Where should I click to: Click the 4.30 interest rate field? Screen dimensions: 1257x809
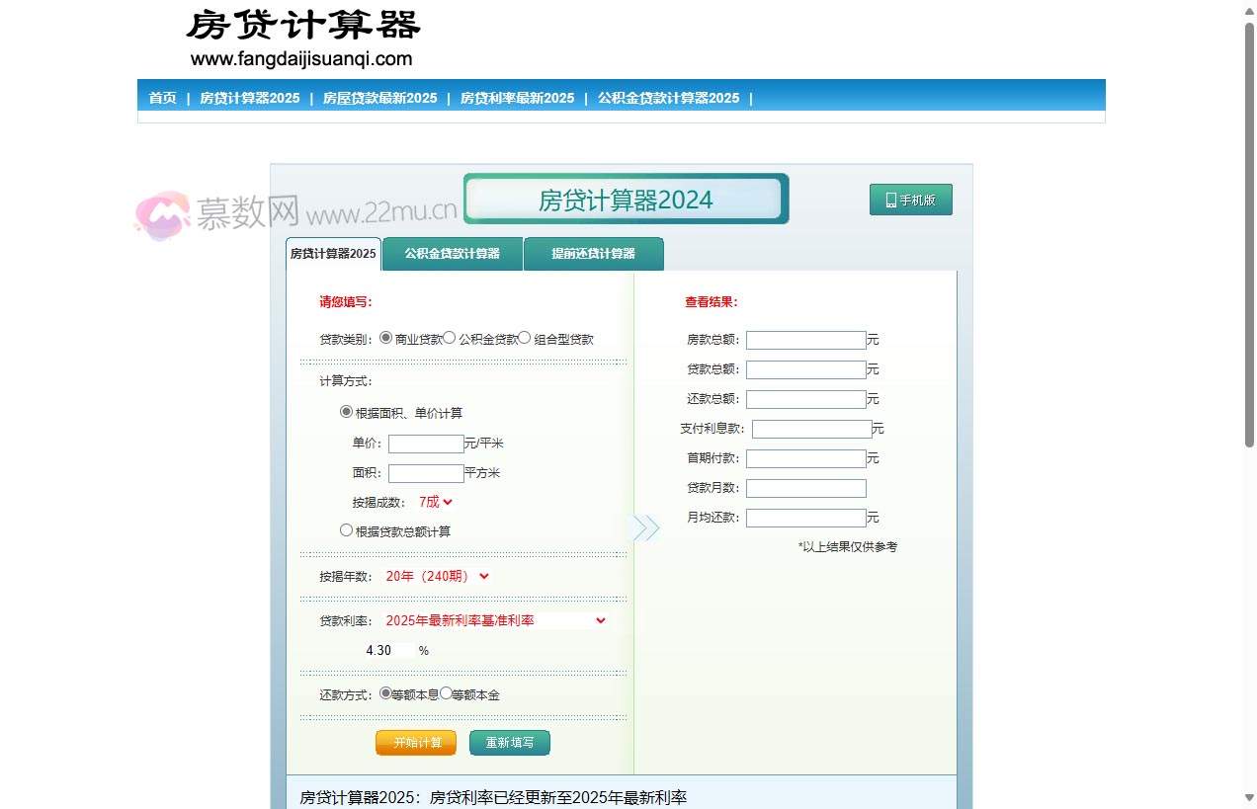tap(390, 650)
